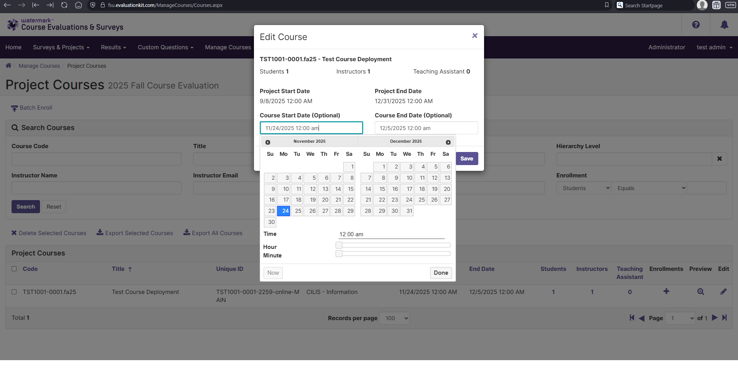Sort the table by Code column
This screenshot has height=379, width=738.
[30, 269]
